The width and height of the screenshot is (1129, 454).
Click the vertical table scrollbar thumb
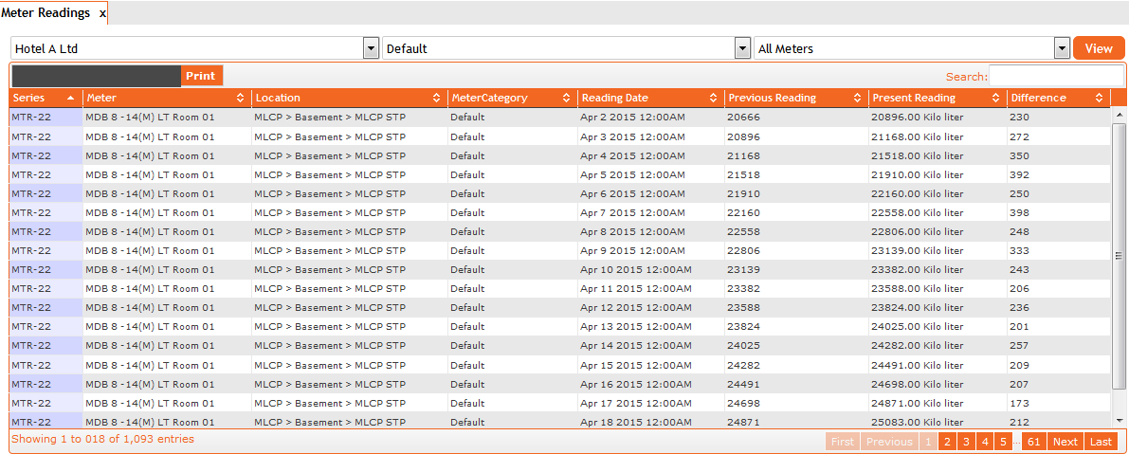1120,254
